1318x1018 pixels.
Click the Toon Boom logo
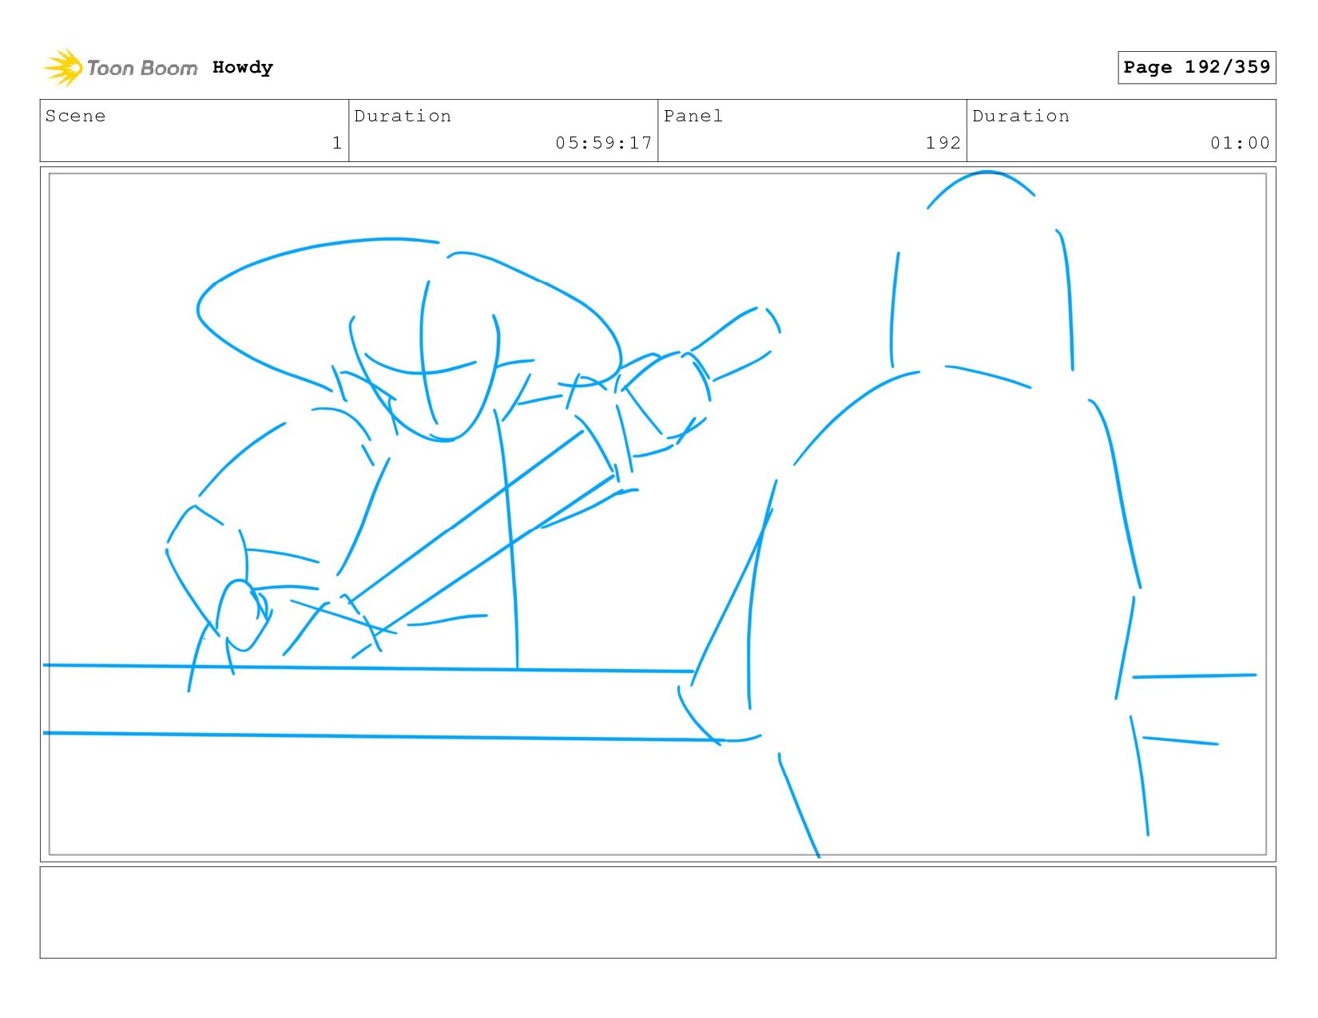(x=120, y=68)
